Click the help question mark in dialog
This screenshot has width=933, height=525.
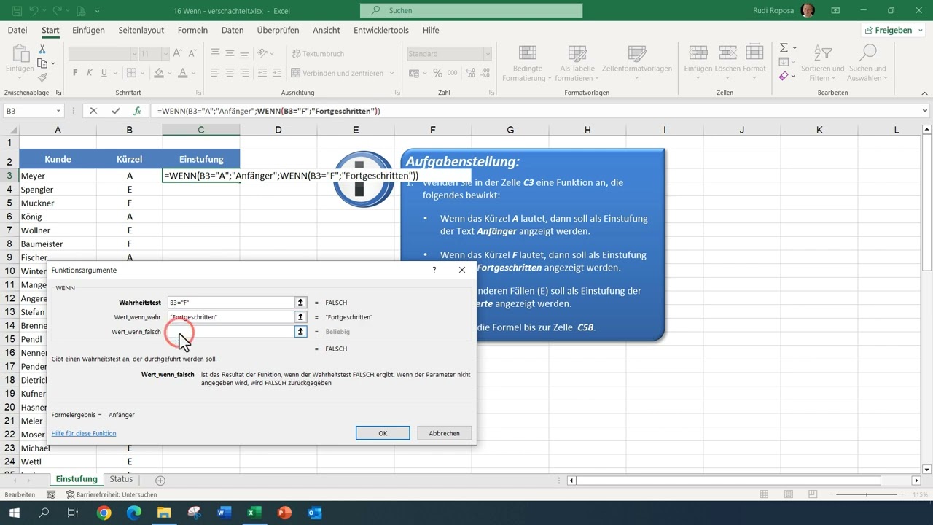pyautogui.click(x=434, y=270)
